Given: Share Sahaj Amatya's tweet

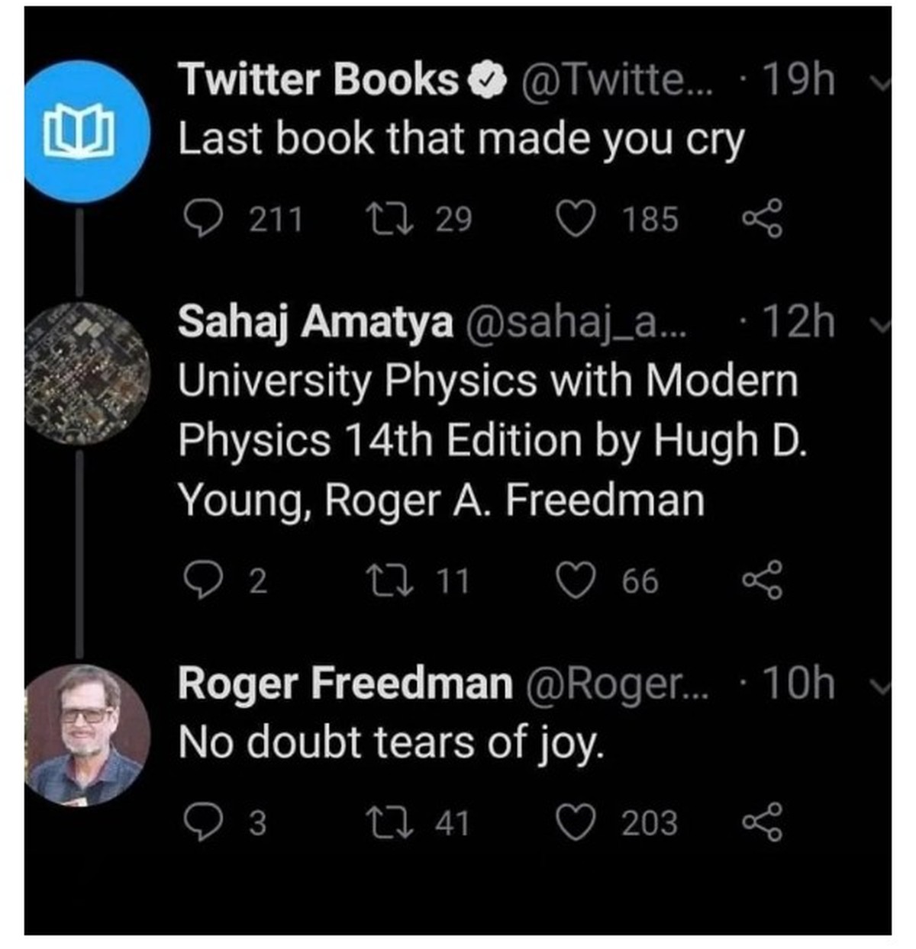Looking at the screenshot, I should (763, 580).
